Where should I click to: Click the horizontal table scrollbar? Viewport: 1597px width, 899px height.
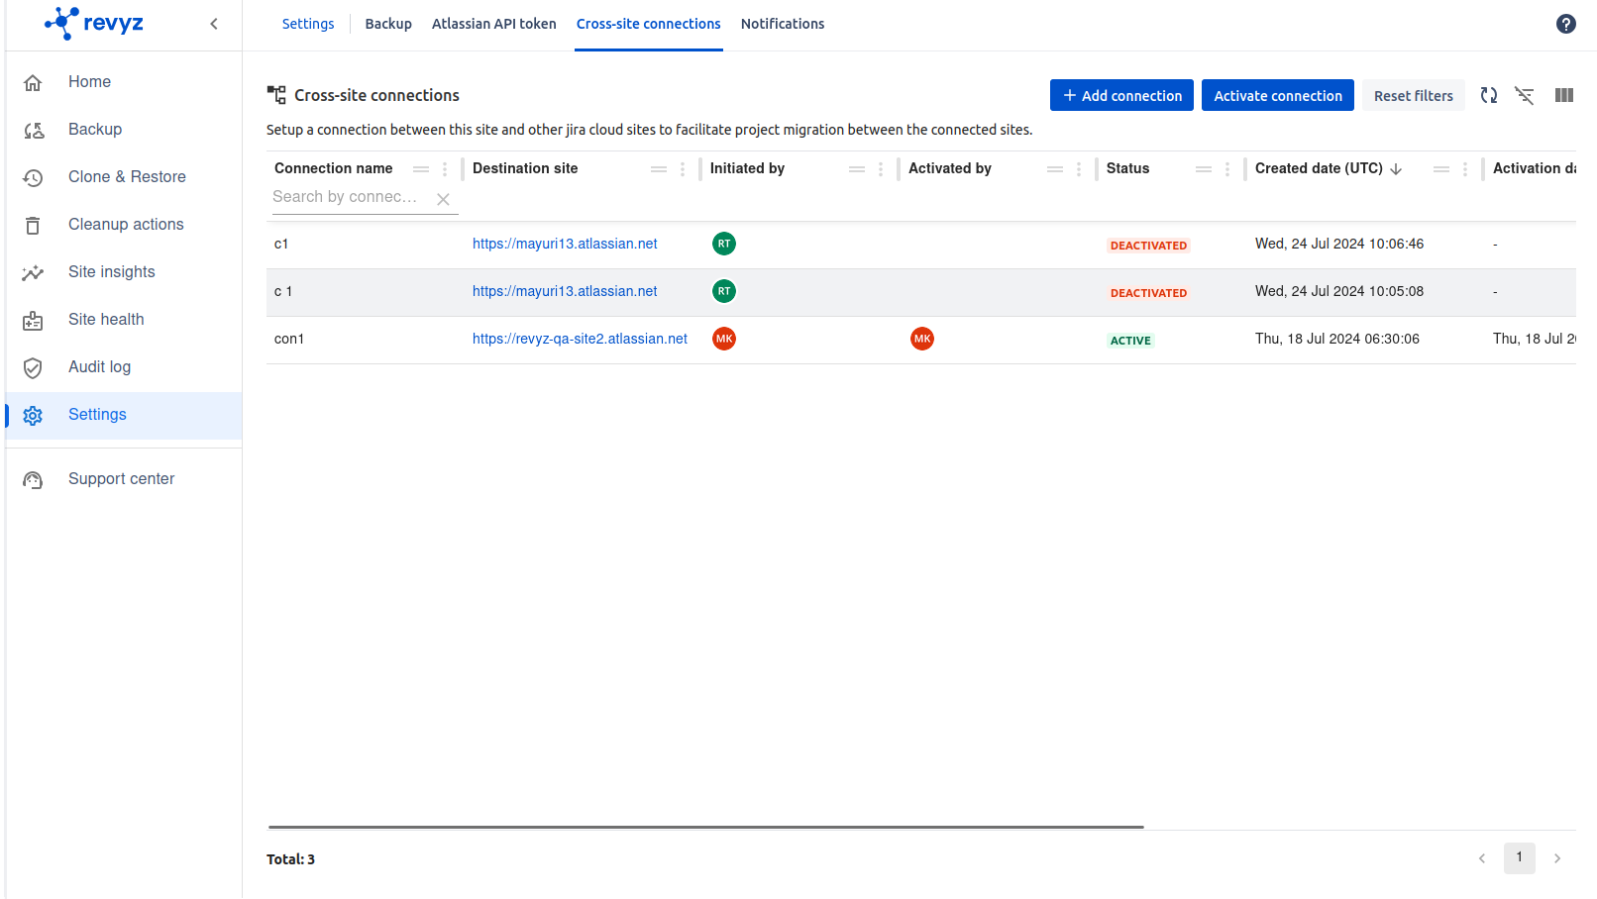click(x=705, y=827)
